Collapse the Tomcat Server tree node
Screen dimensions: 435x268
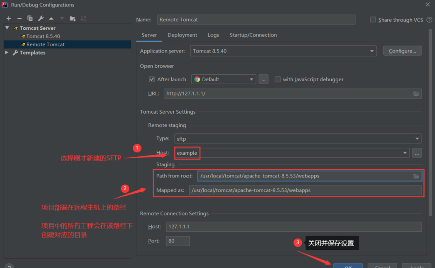tap(7, 28)
